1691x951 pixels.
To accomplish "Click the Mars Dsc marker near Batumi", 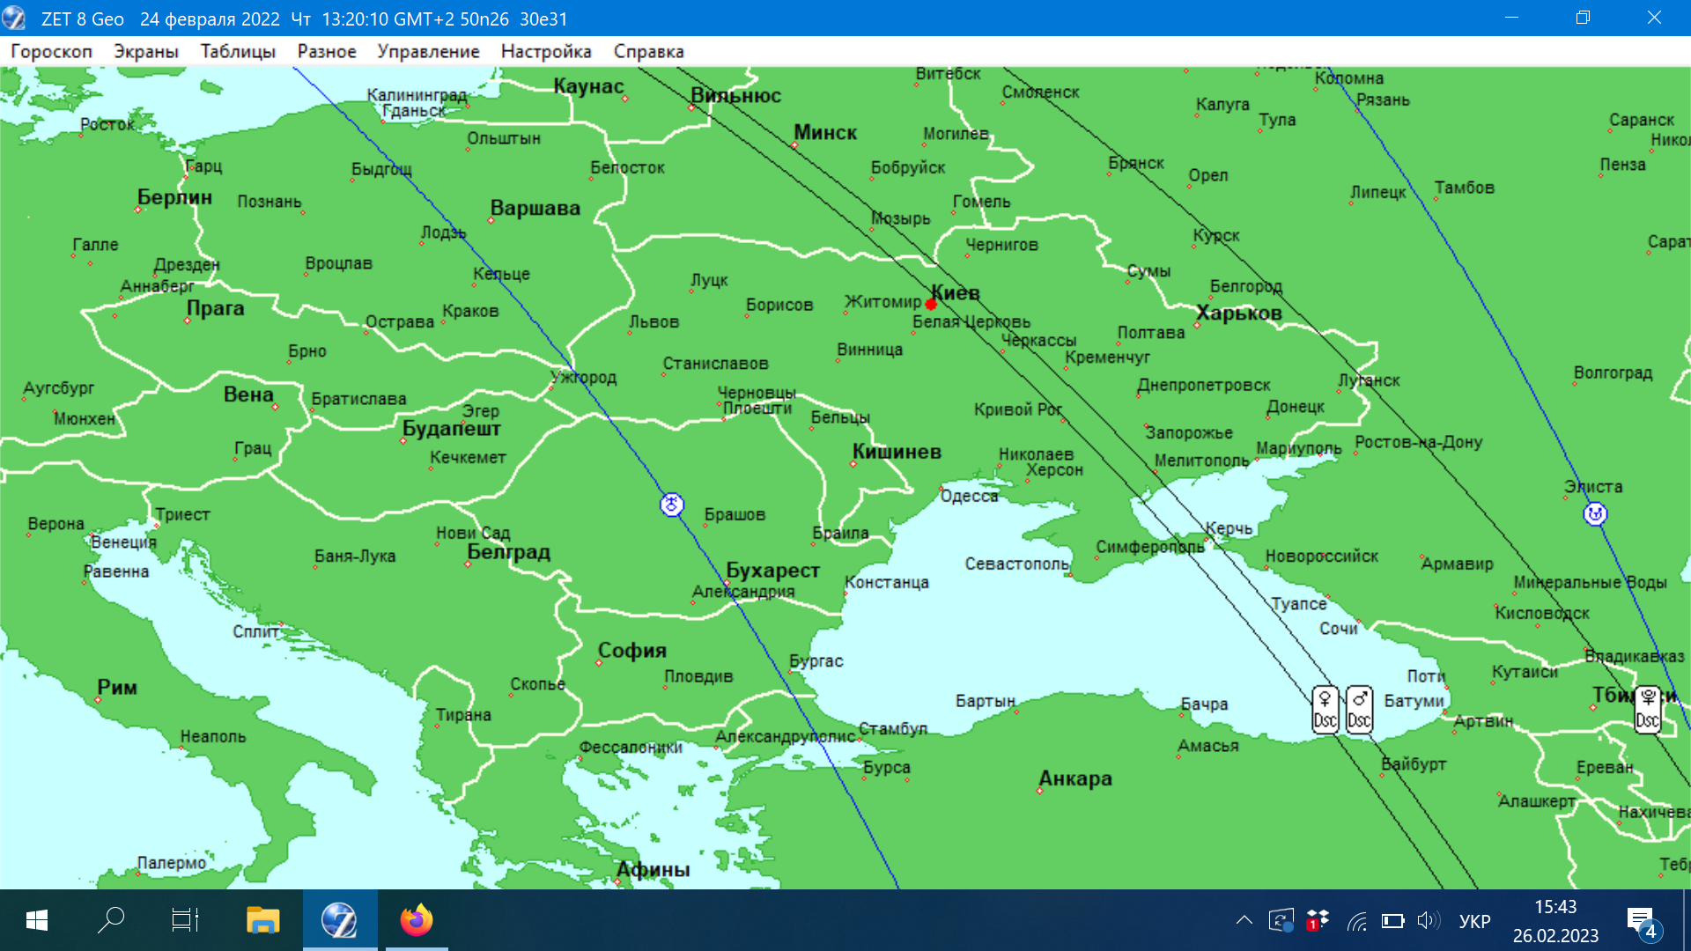I will [1359, 710].
